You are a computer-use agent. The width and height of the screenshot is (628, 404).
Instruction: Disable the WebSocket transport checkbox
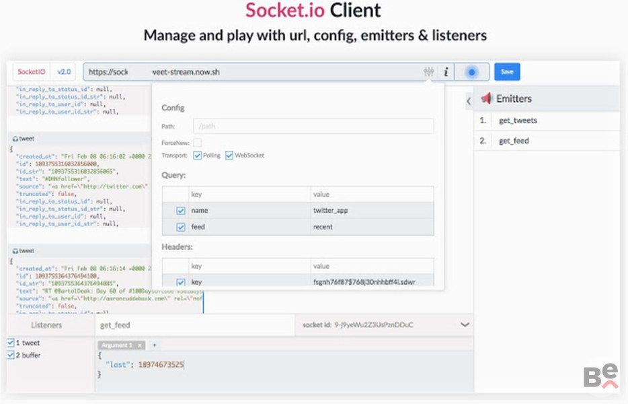[229, 156]
